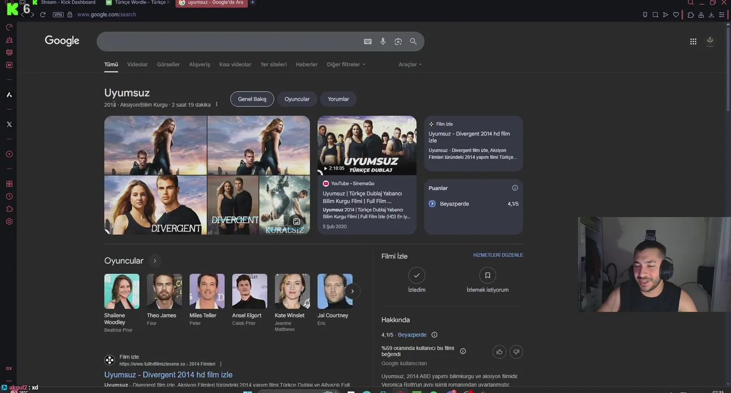Select the Oyuncular chip
Viewport: 731px width, 393px height.
[297, 99]
